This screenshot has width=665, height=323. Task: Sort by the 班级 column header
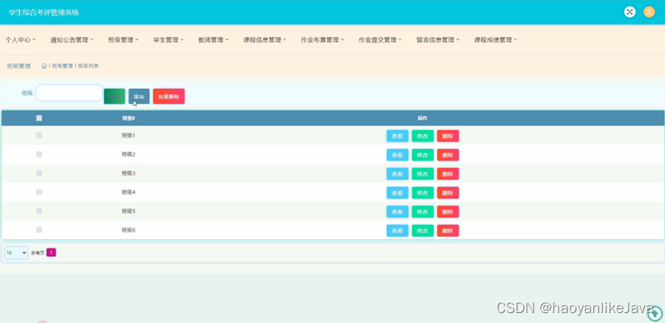pos(129,118)
